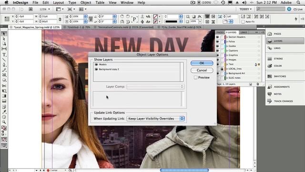
Task: Select the Line tool
Action: [x=4, y=60]
